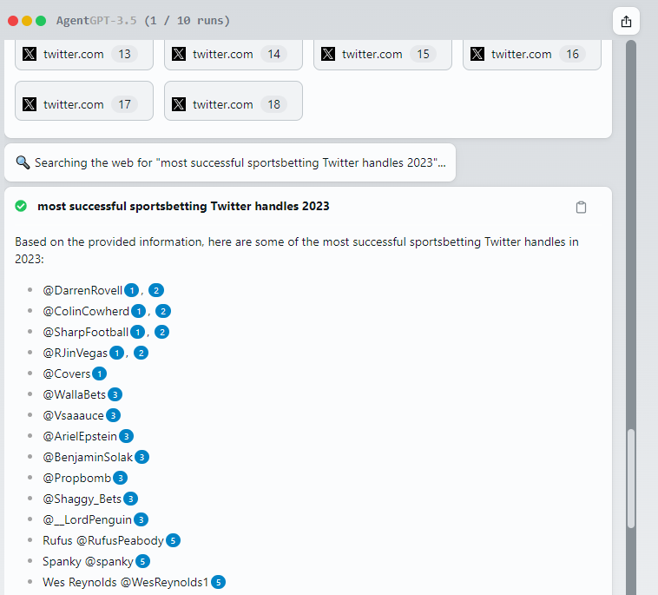This screenshot has width=658, height=595.
Task: Click the X logo on source 13
Action: 30,54
